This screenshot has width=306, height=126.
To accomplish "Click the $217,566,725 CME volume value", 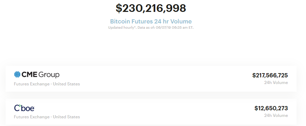I will 270,75.
